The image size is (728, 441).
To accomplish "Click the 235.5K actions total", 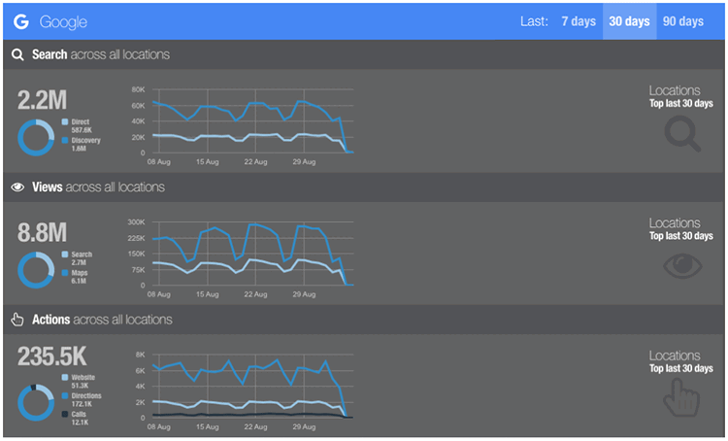I will 52,356.
